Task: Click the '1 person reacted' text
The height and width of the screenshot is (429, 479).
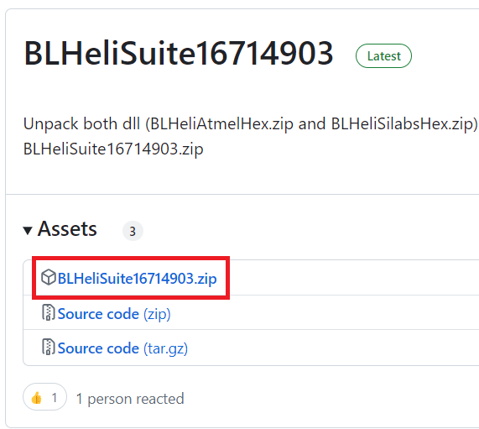Action: click(130, 399)
